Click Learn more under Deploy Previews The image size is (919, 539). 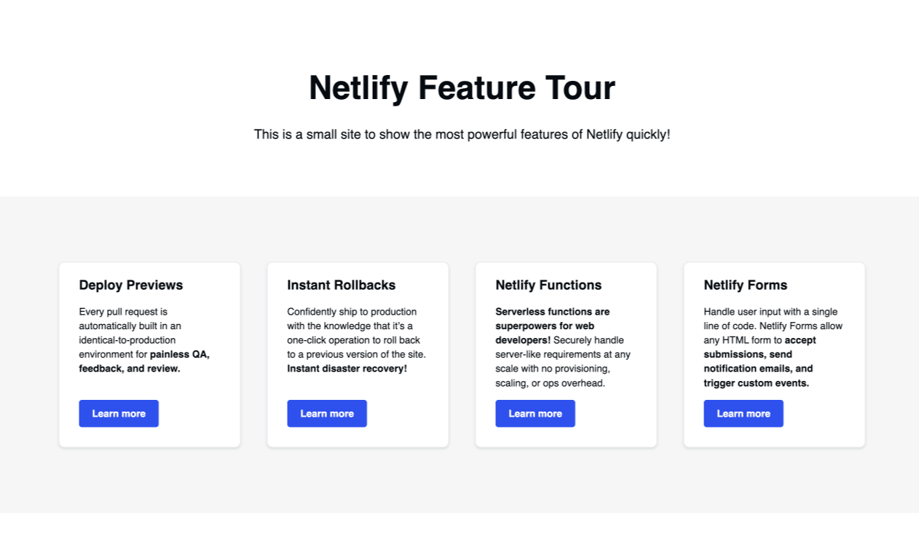119,413
